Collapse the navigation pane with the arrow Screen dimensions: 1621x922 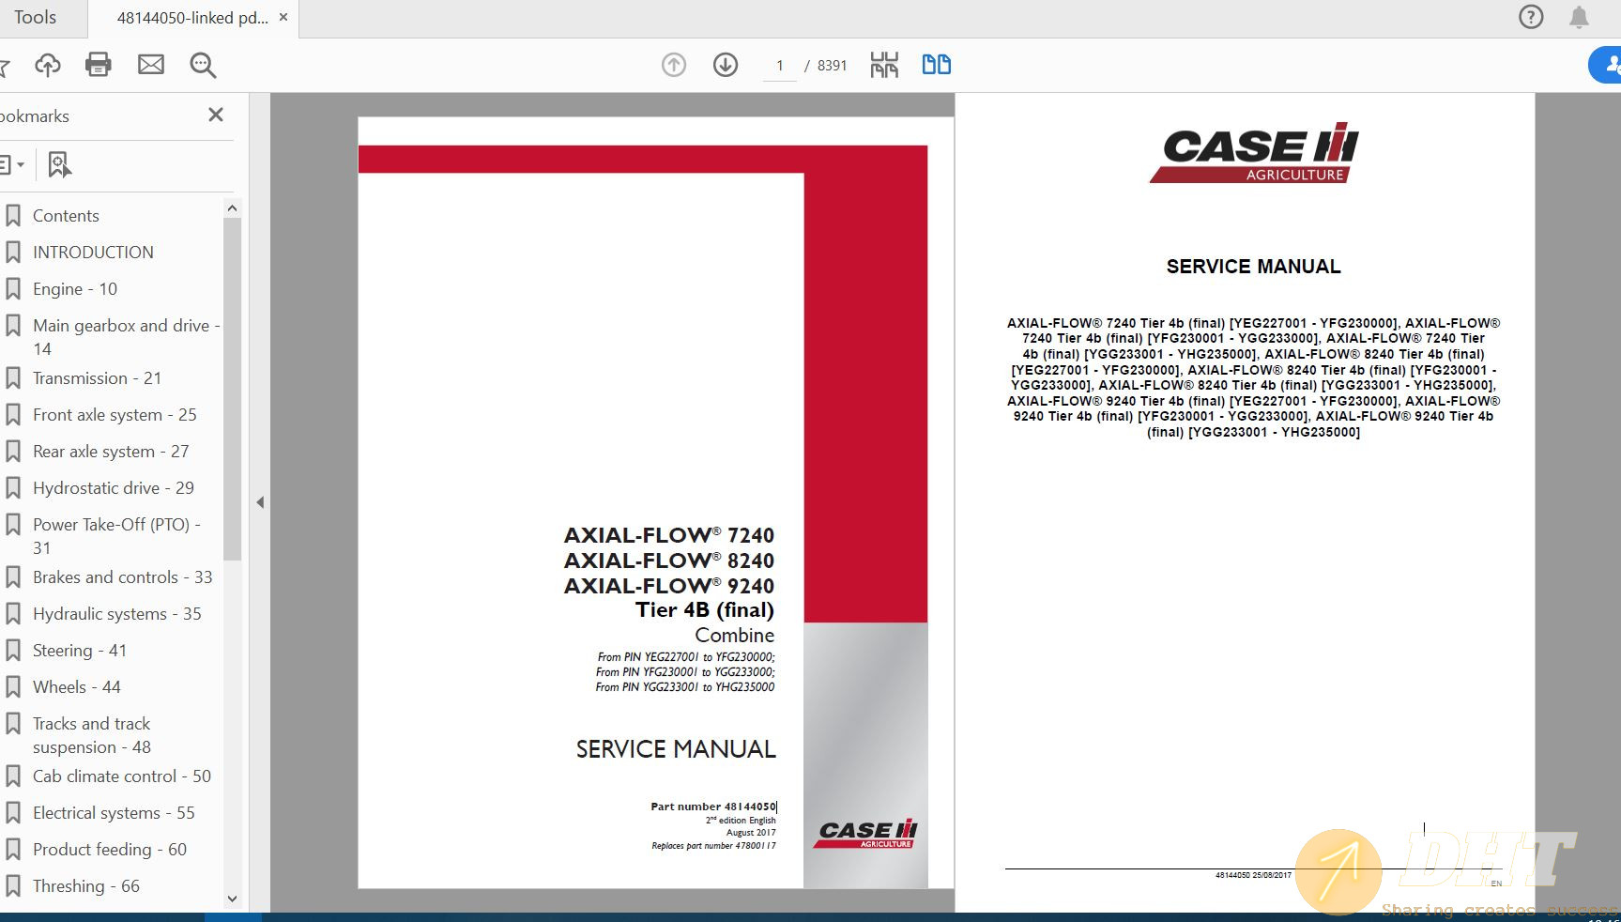pyautogui.click(x=260, y=502)
